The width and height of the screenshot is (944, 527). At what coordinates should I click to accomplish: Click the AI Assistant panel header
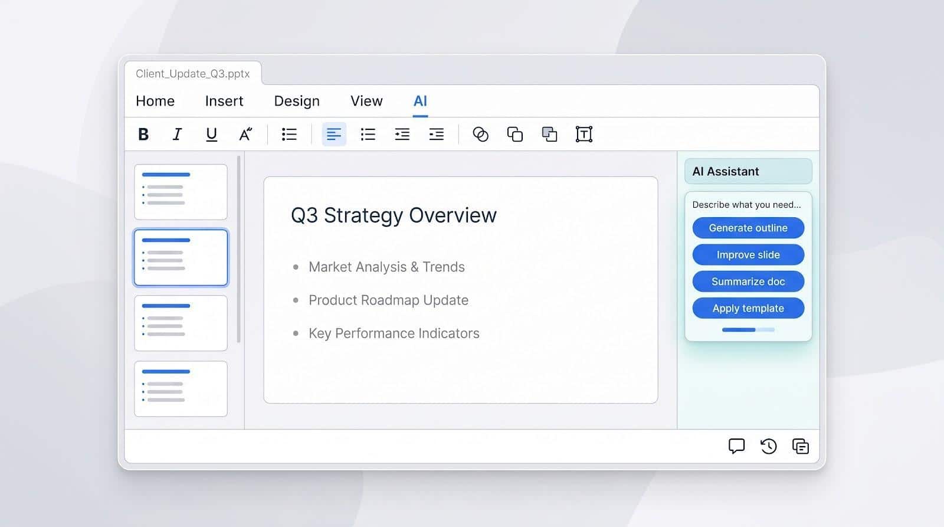point(748,171)
